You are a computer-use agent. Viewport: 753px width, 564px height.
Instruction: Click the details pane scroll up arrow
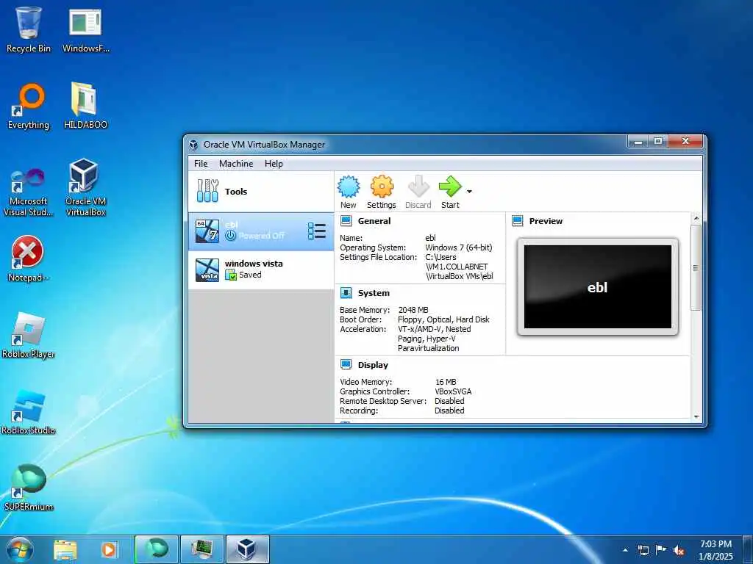click(x=696, y=219)
